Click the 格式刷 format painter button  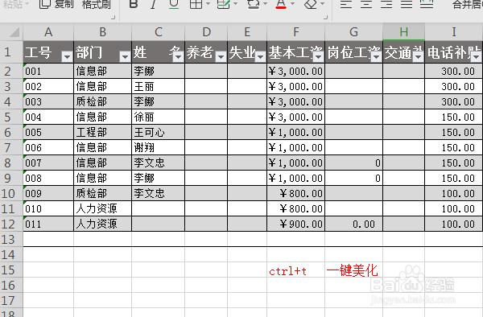97,4
